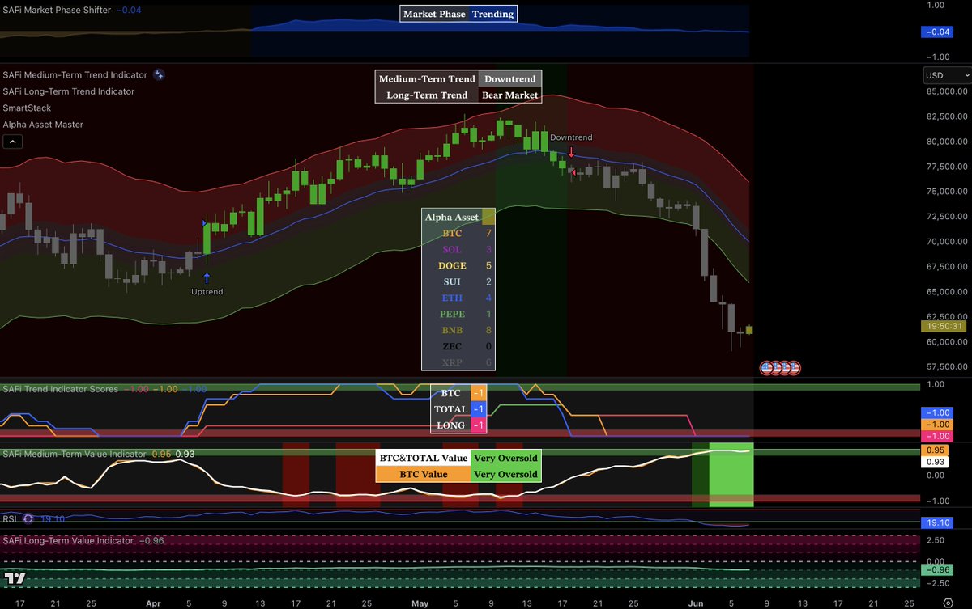Screen dimensions: 972x609
Task: Select the SAFi Trend Indicator Scores legend
Action: tap(61, 389)
